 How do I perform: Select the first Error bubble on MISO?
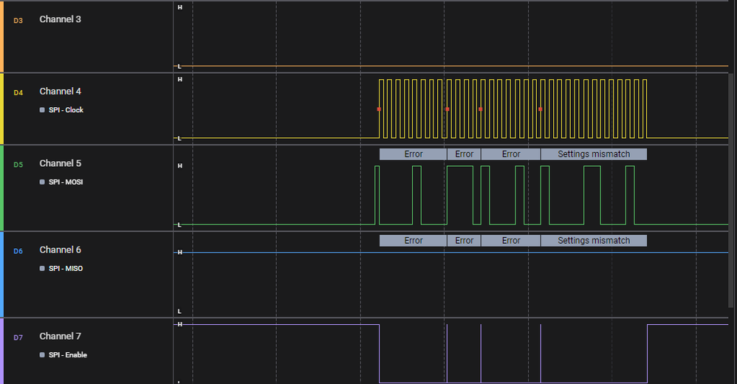coord(413,241)
